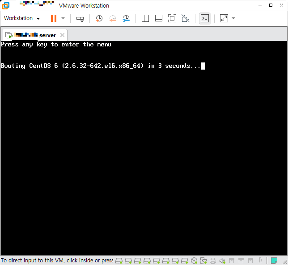The height and width of the screenshot is (265, 288).
Task: Send Ctrl+Alt+Del to the VM
Action: [x=80, y=18]
